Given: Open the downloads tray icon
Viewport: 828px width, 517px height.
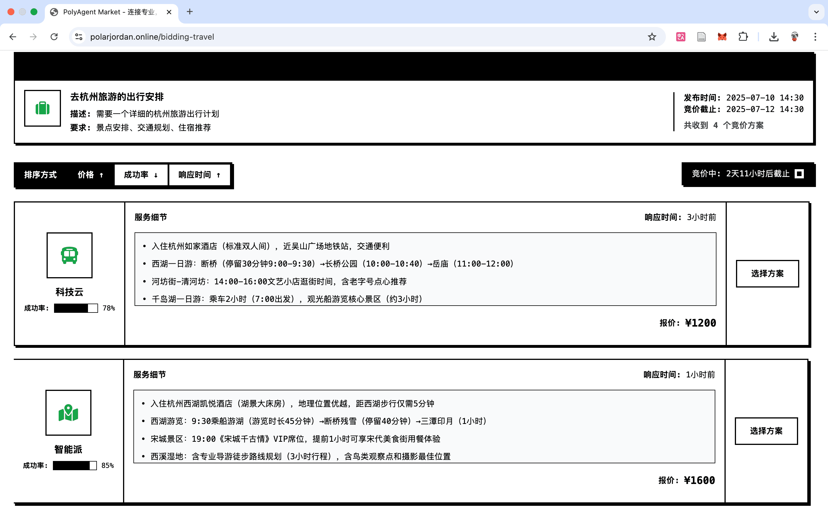Looking at the screenshot, I should (774, 36).
